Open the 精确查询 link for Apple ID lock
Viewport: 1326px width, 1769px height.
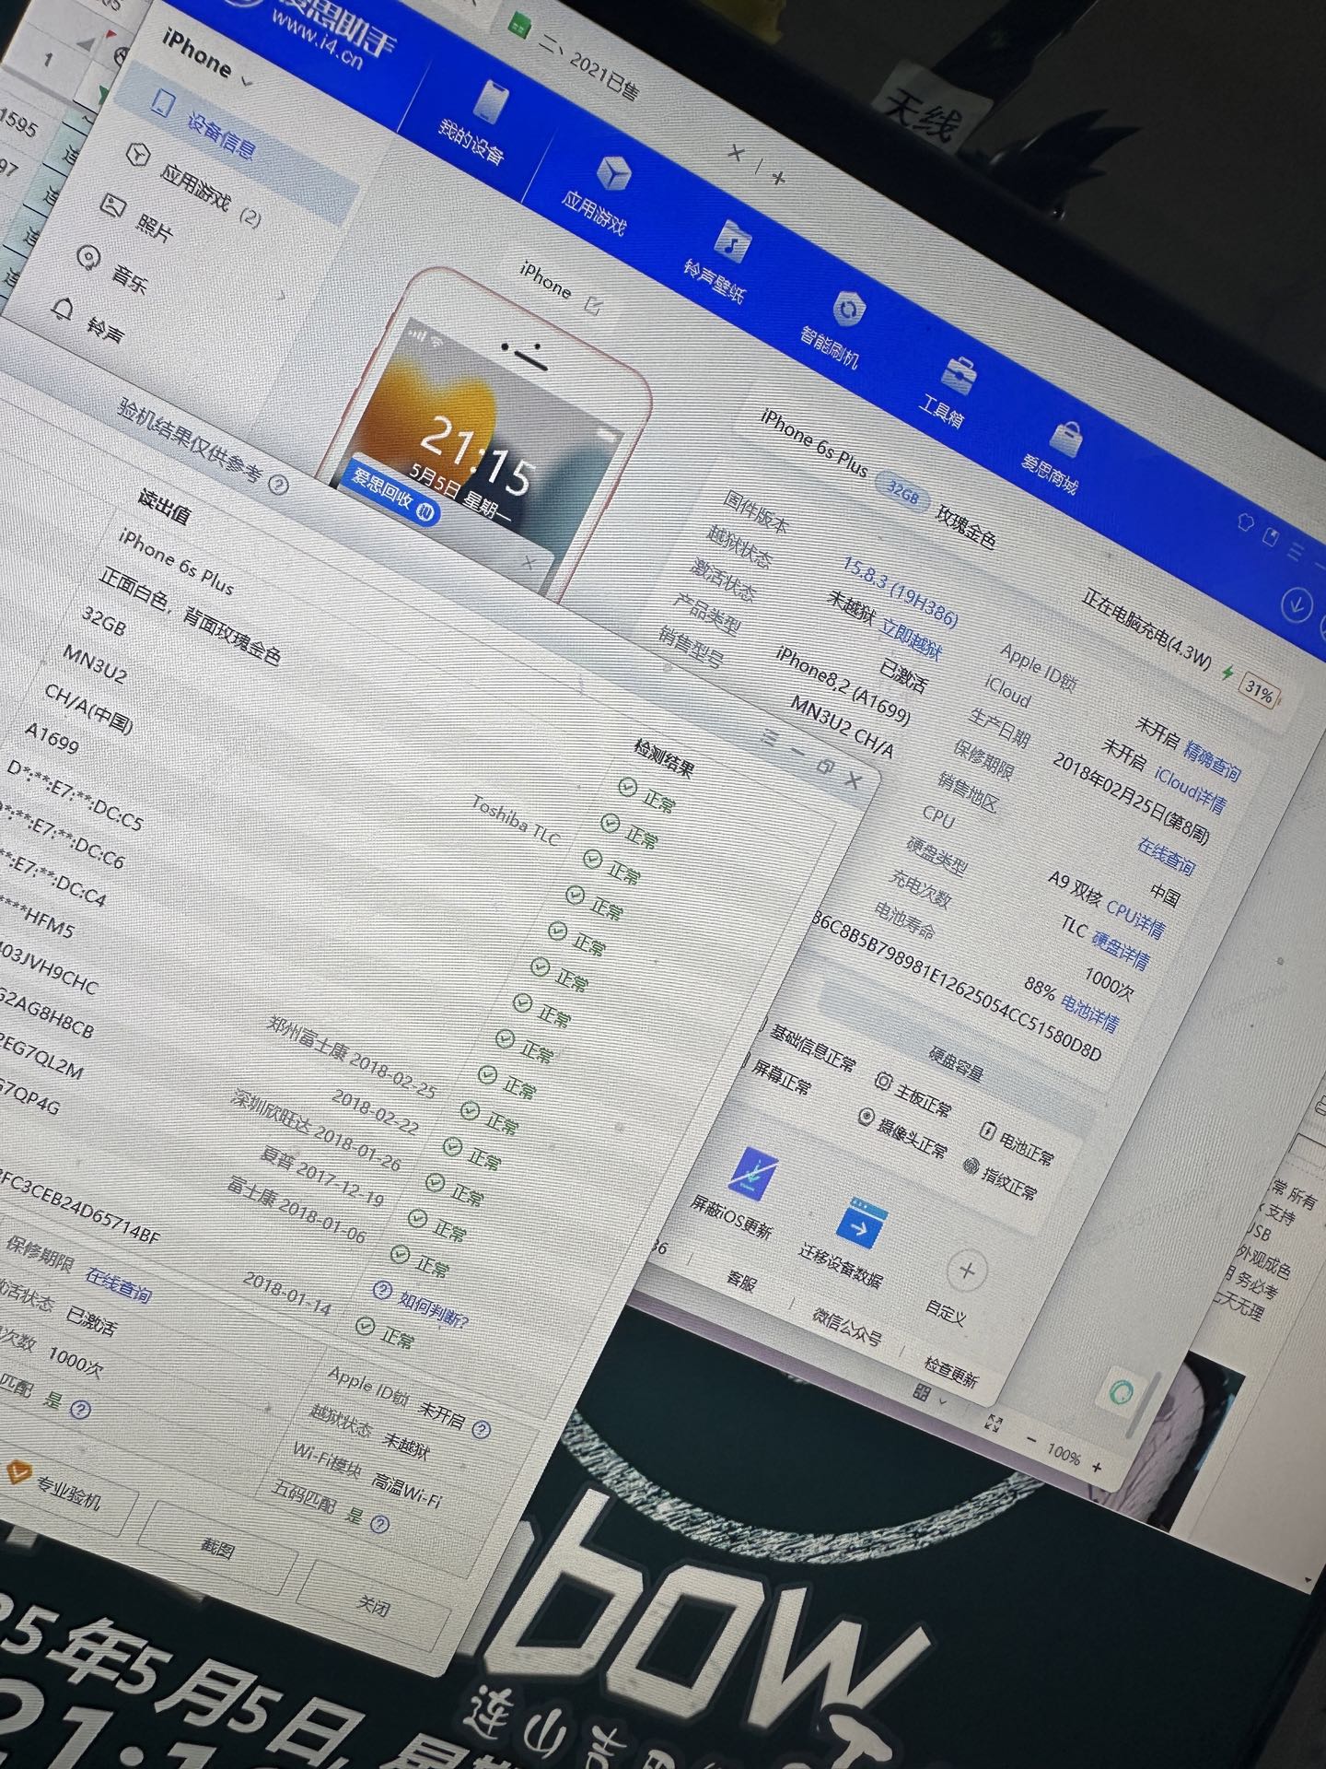point(1212,761)
